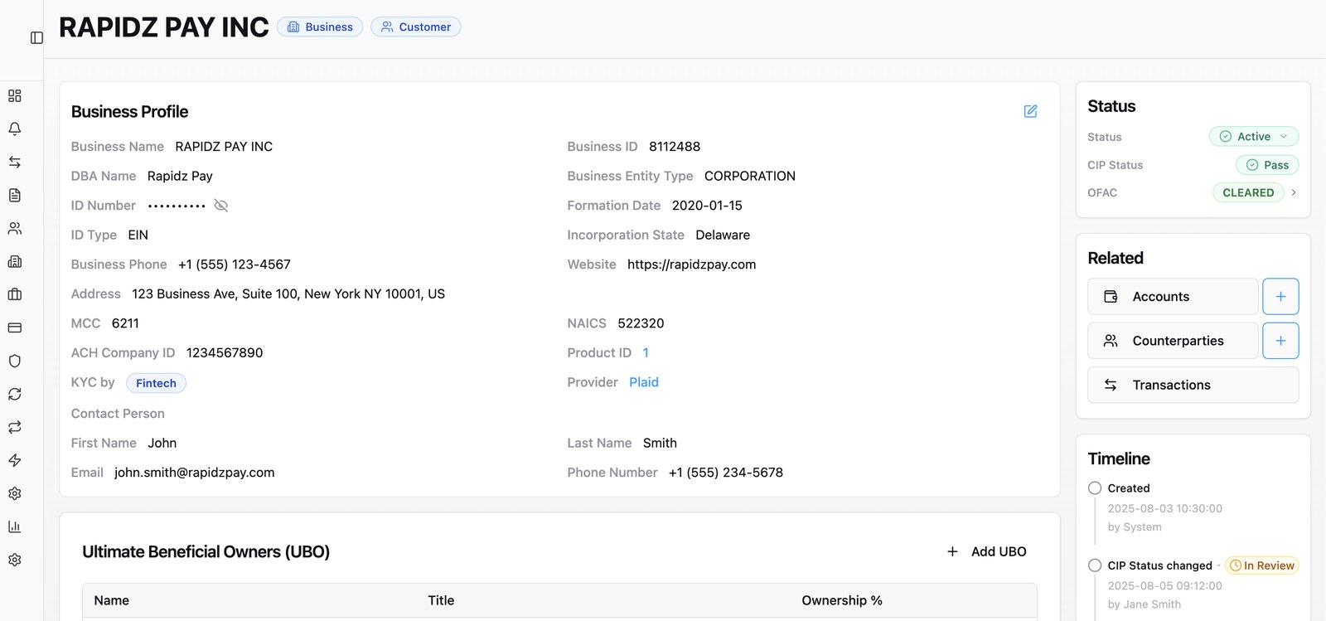Click ID Type value EIN
The width and height of the screenshot is (1326, 621).
[x=138, y=235]
